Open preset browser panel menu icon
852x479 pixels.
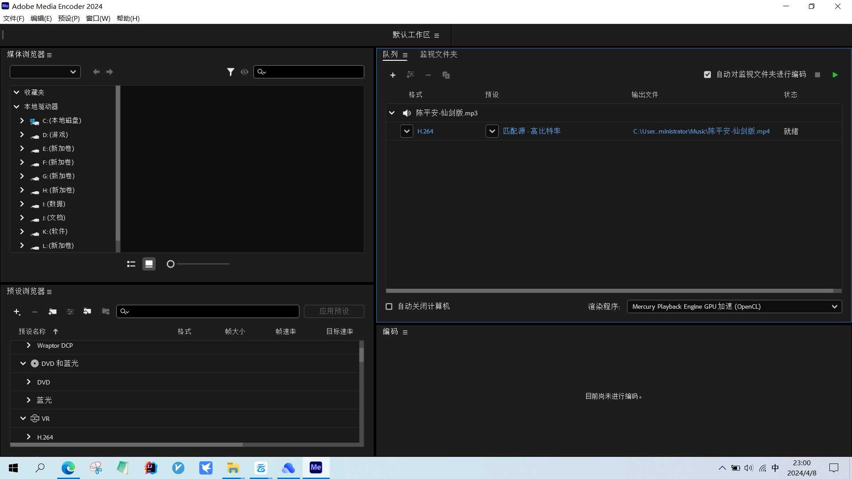[x=49, y=292]
